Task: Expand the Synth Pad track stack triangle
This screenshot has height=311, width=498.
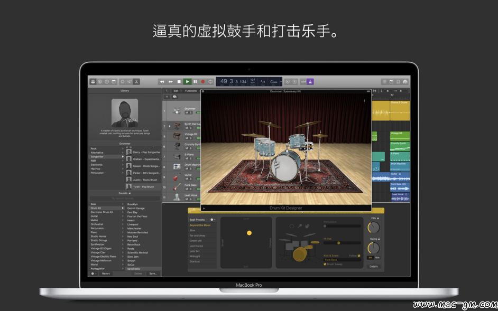Action: (x=170, y=126)
